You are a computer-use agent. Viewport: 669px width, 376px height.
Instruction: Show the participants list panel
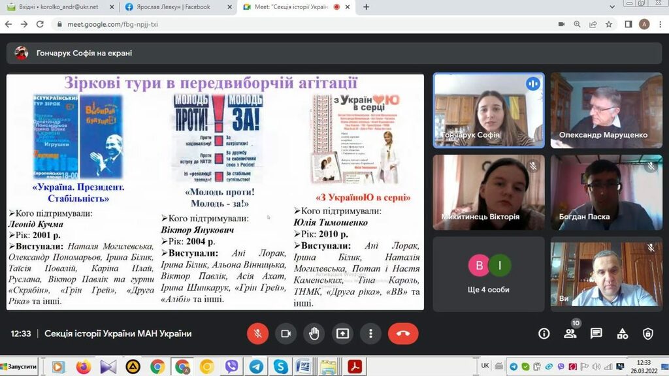coord(570,334)
